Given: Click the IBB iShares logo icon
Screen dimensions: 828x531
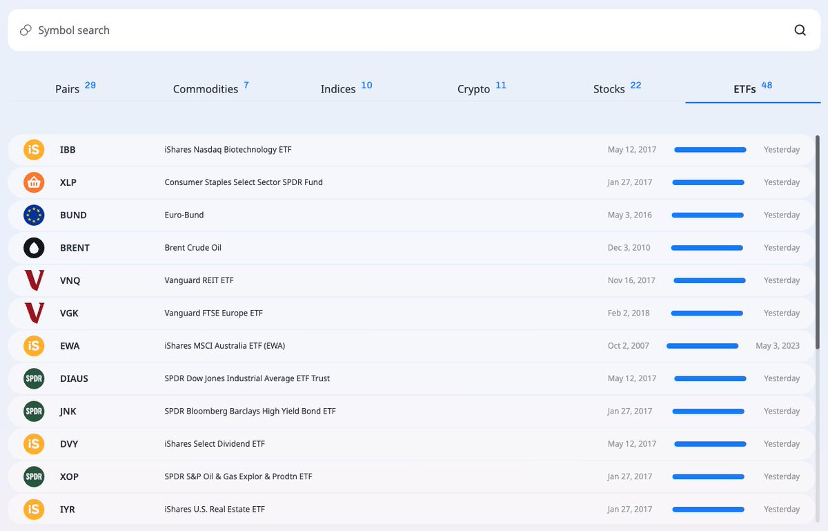Looking at the screenshot, I should click(34, 150).
